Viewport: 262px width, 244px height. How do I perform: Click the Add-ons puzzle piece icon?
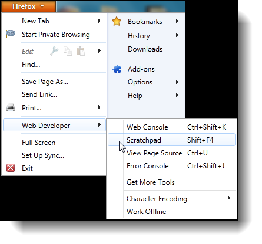(117, 69)
